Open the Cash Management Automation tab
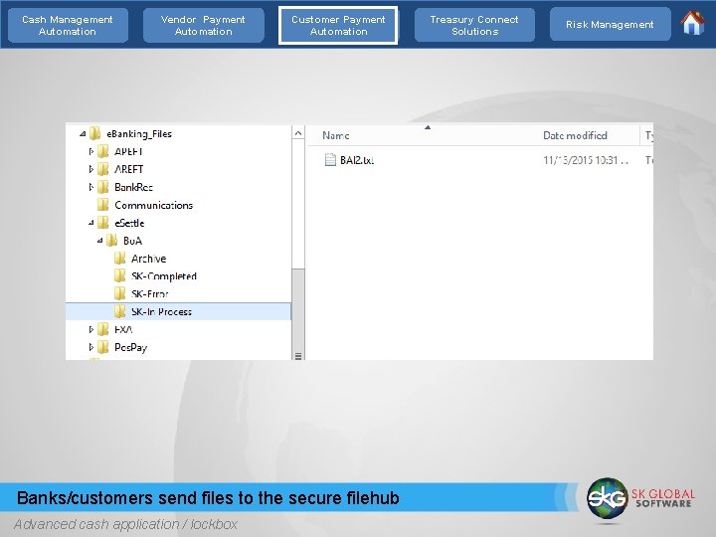Viewport: 716px width, 537px height. pos(68,26)
